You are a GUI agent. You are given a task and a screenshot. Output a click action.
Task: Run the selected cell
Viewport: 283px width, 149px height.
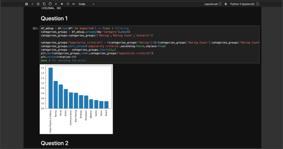(x=56, y=4)
